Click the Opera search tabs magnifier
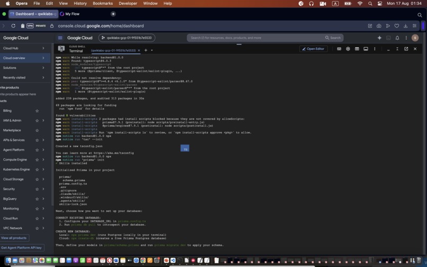The width and height of the screenshot is (427, 267). coord(420,15)
